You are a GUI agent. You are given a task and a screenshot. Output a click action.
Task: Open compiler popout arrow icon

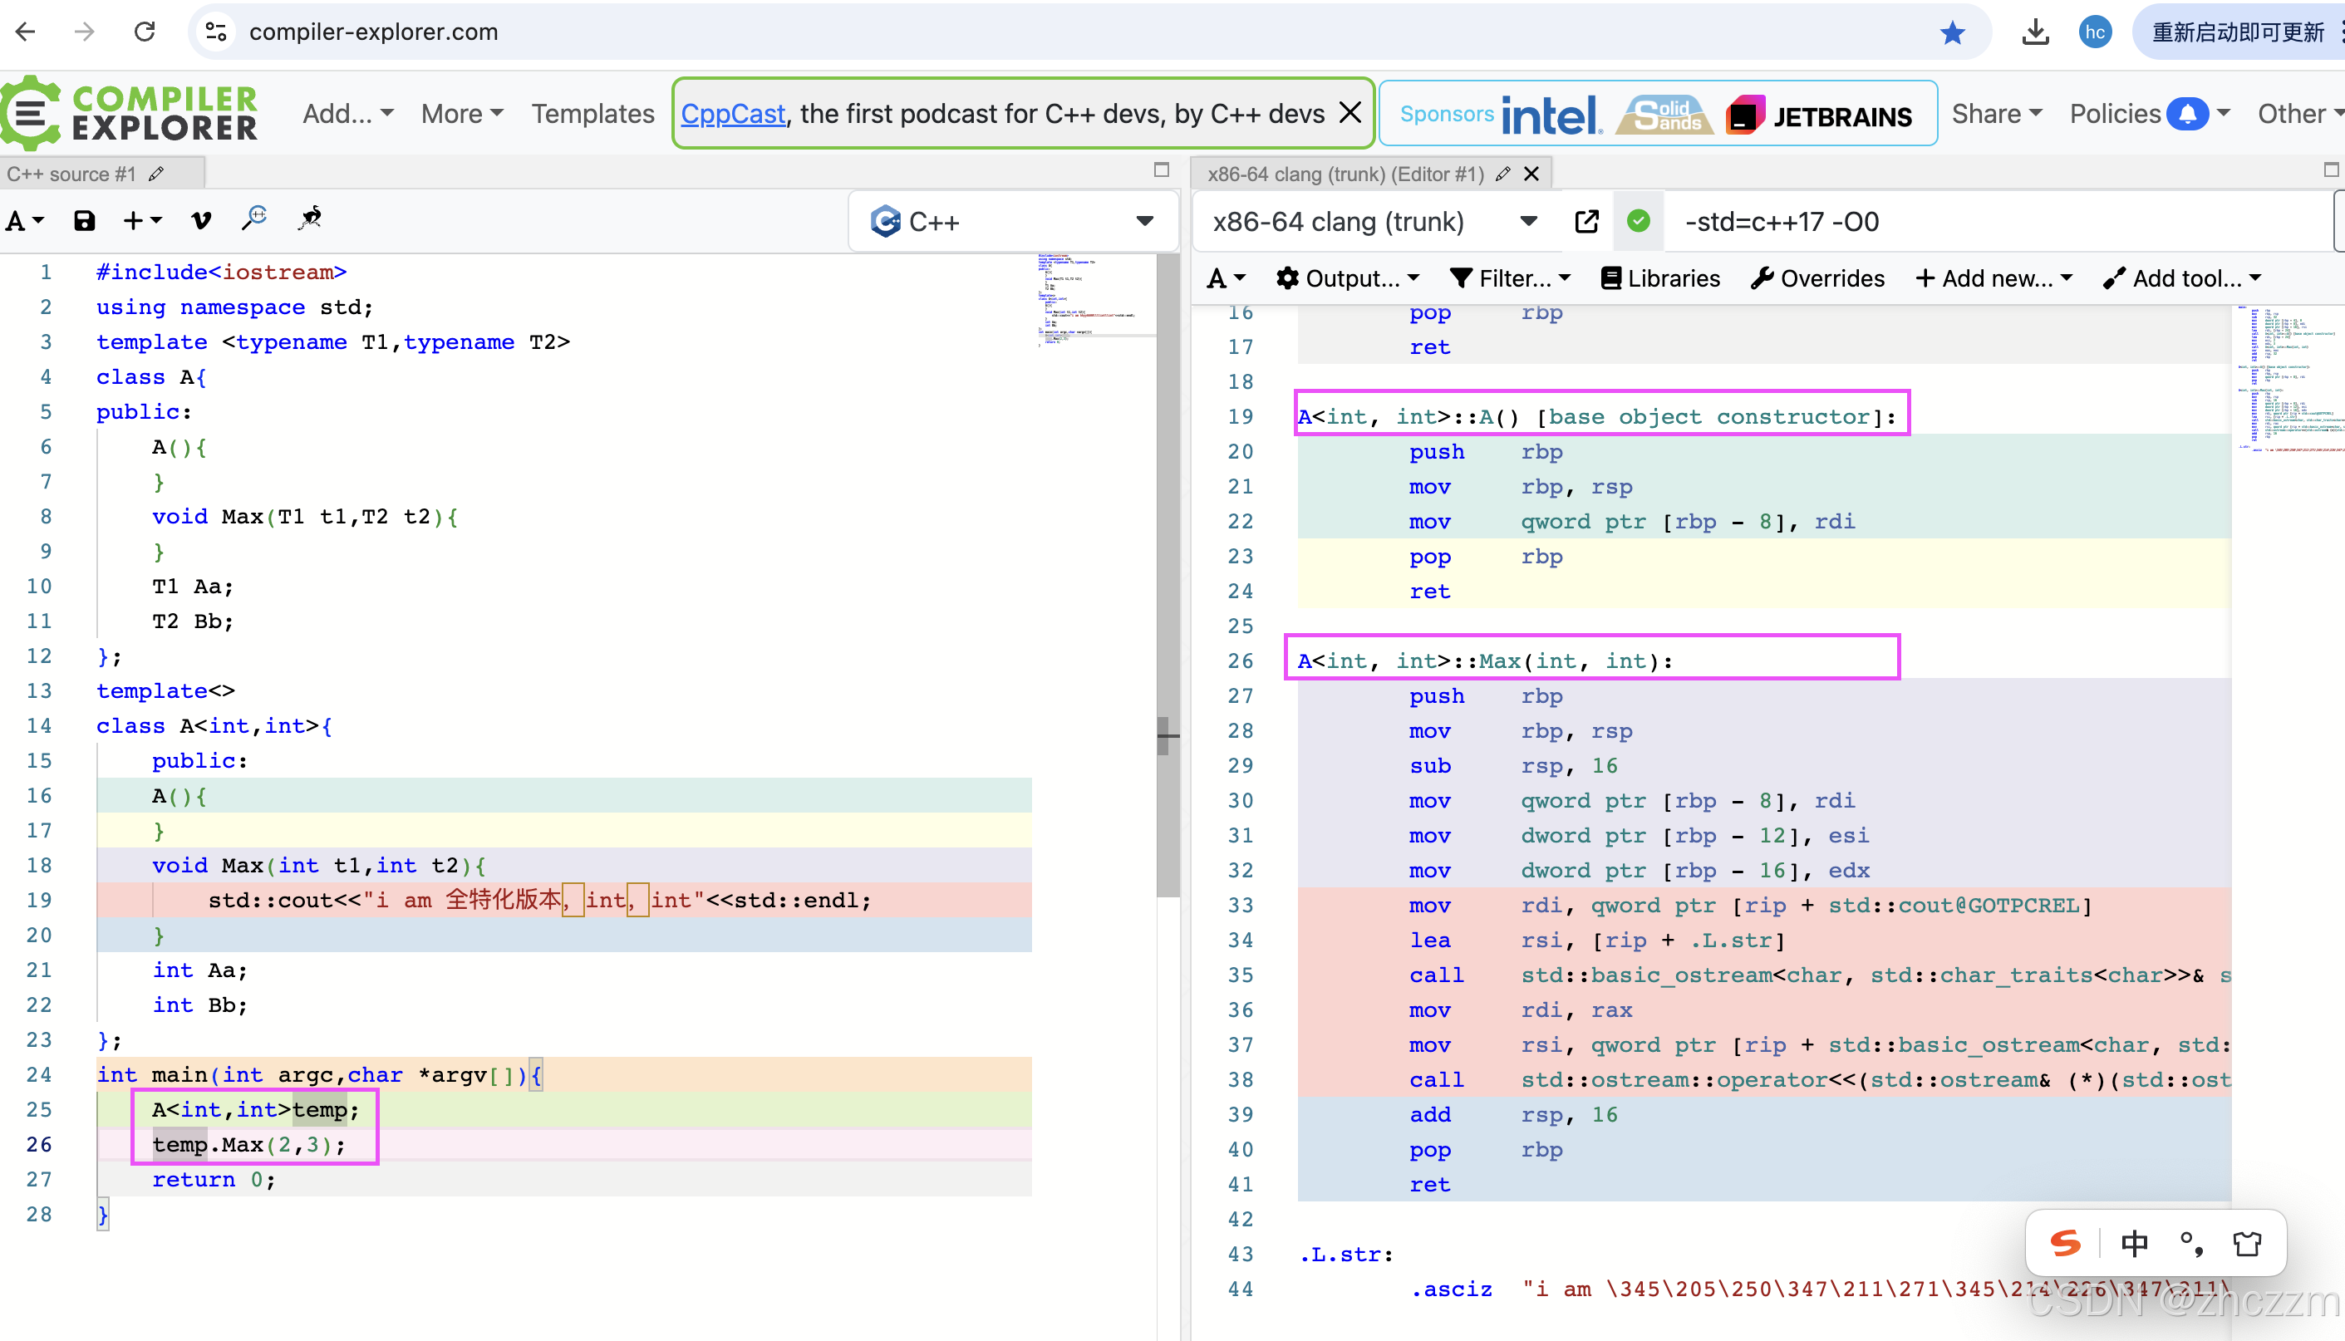1586,222
